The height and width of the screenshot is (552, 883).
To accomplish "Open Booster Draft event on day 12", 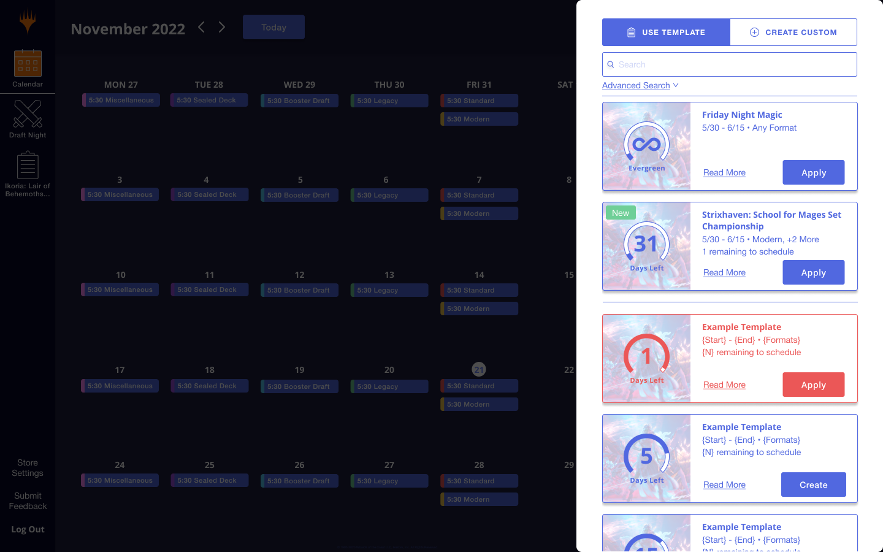I will pos(299,290).
